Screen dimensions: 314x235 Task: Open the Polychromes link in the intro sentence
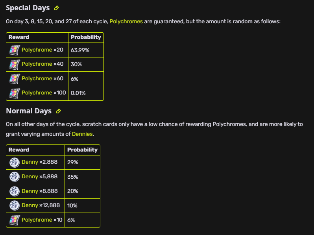tap(126, 21)
